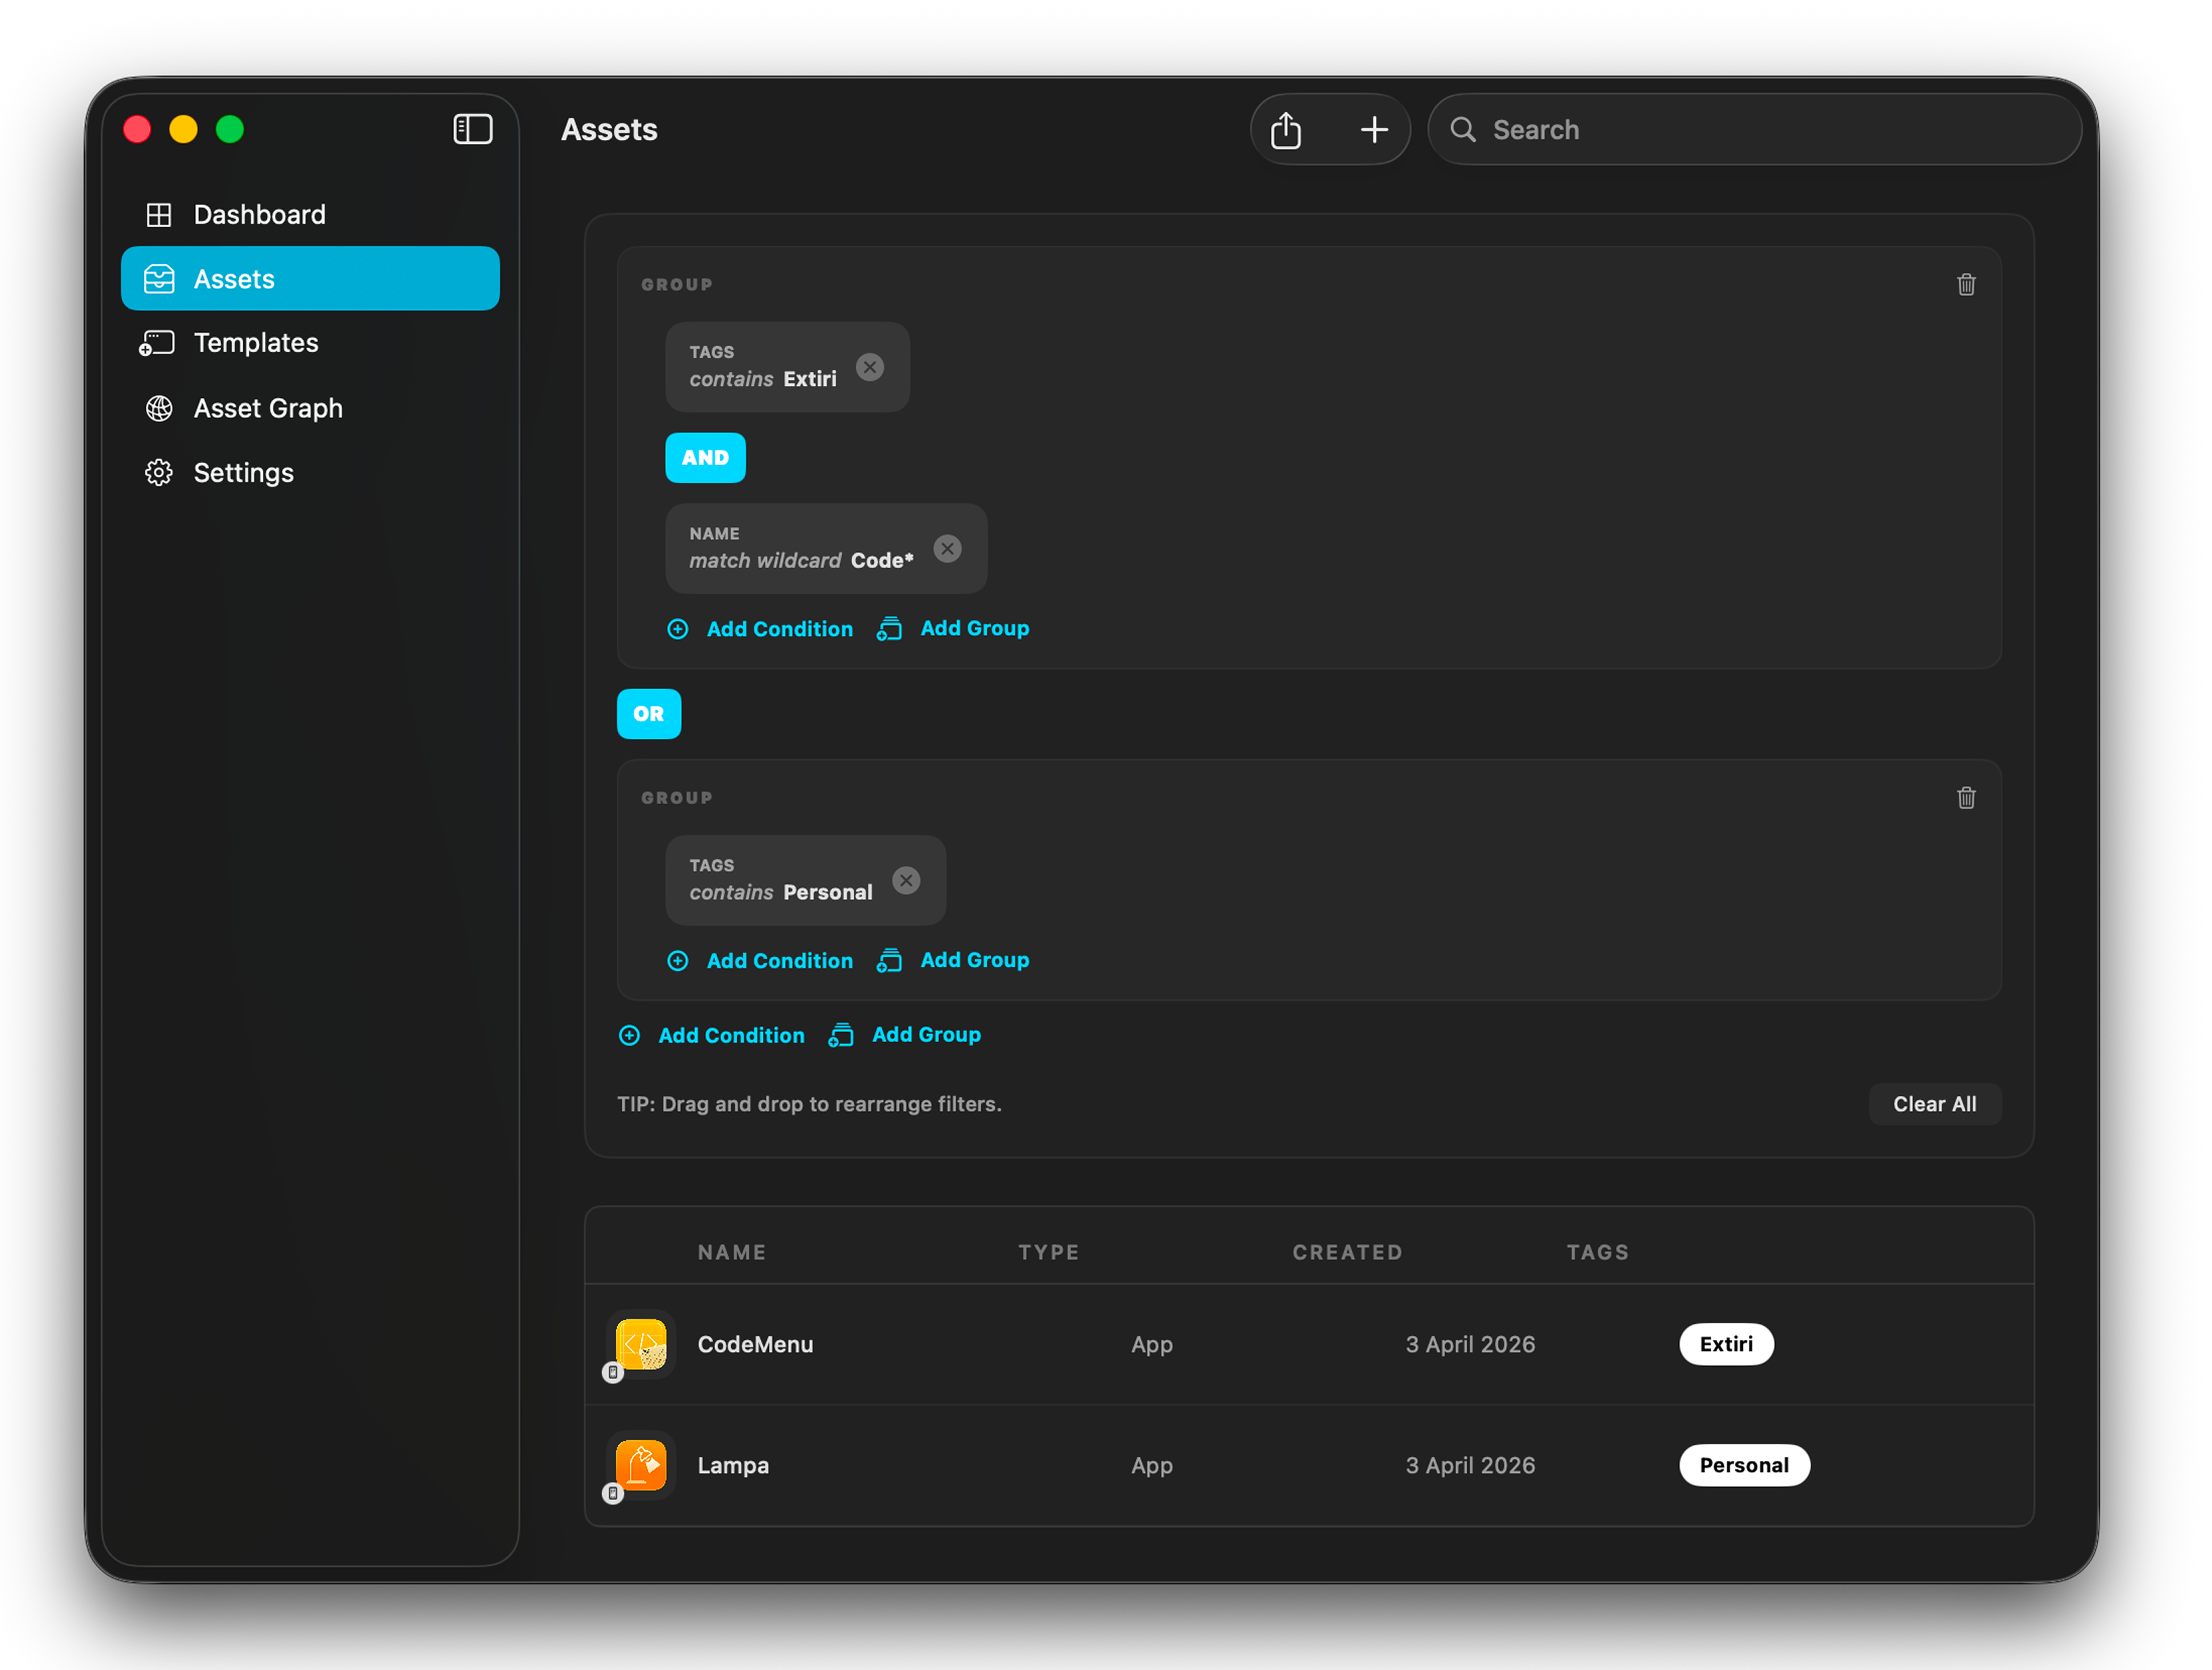
Task: Click the share/export icon in toolbar
Action: (1287, 129)
